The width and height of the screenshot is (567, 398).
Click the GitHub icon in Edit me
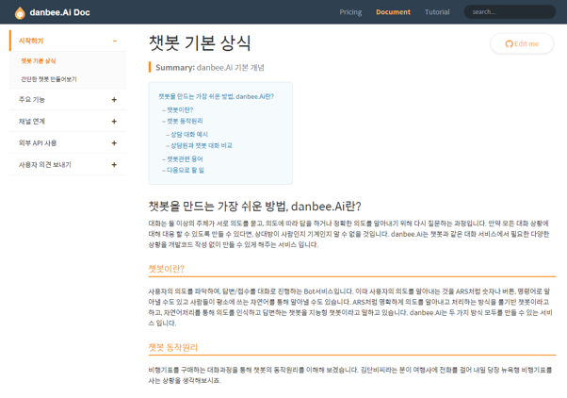point(509,43)
